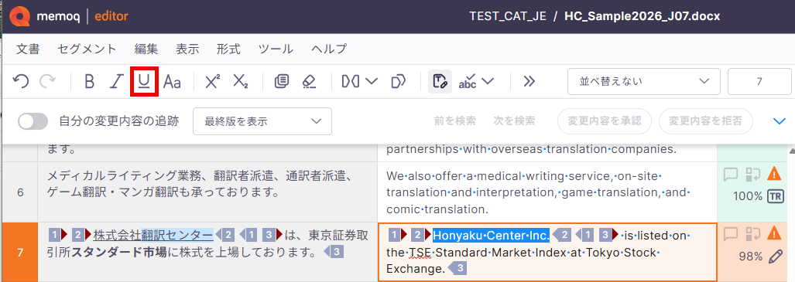Click the eraser clear formatting icon
This screenshot has width=795, height=282.
[309, 81]
